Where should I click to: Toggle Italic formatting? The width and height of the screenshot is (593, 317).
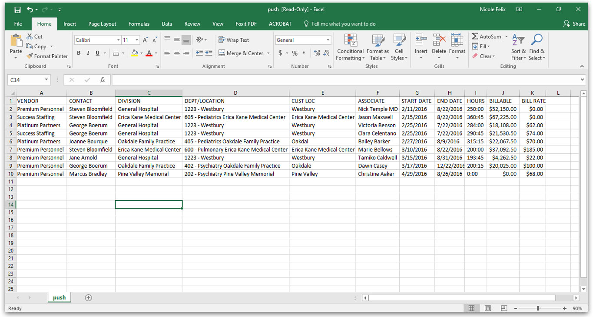pos(88,53)
